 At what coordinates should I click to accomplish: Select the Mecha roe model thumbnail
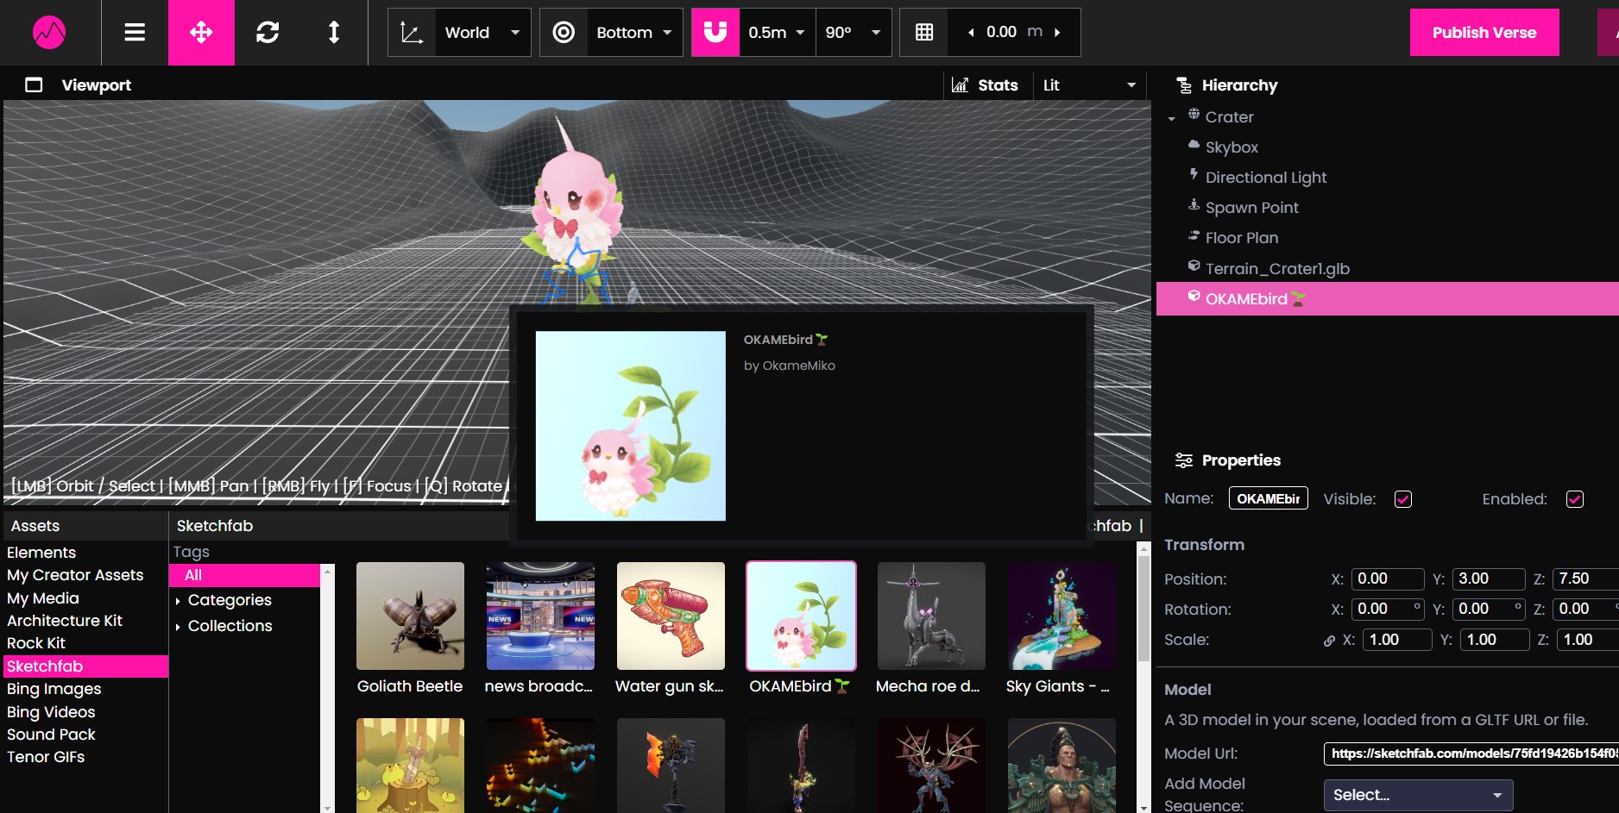[x=931, y=616]
